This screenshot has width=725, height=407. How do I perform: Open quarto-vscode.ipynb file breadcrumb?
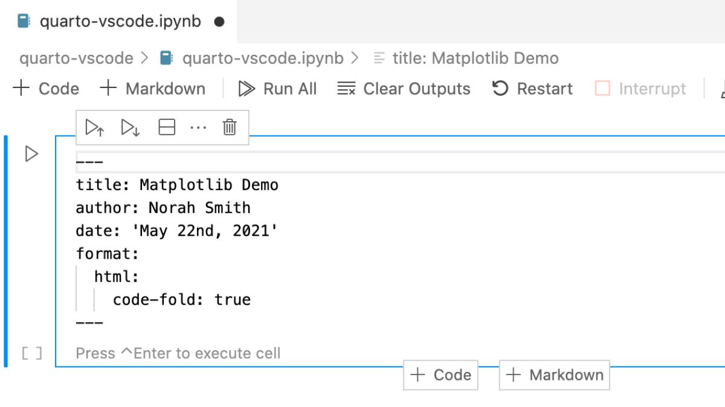[x=251, y=58]
